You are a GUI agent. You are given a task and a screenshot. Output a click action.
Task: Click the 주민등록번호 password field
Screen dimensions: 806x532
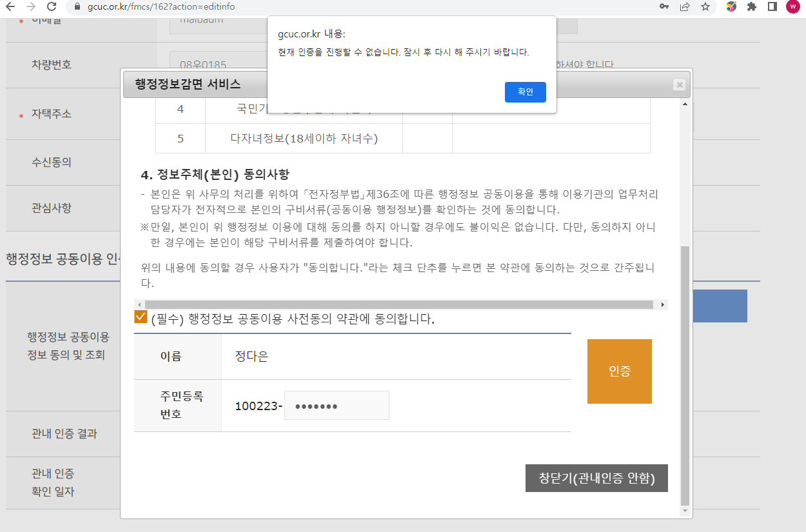click(337, 406)
